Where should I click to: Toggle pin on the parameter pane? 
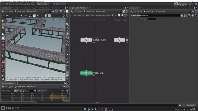[193, 11]
